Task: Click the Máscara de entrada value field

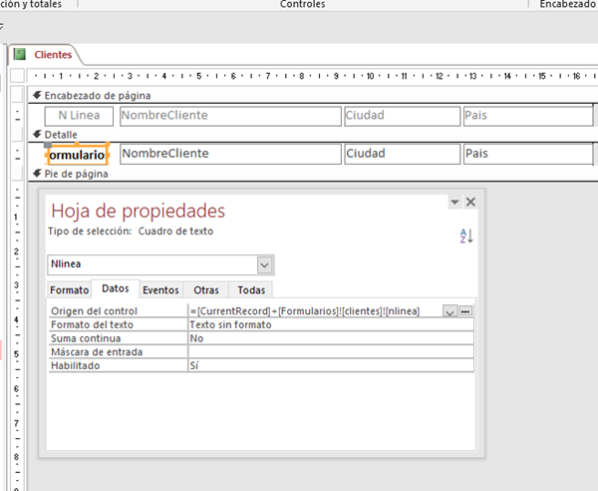Action: click(329, 352)
